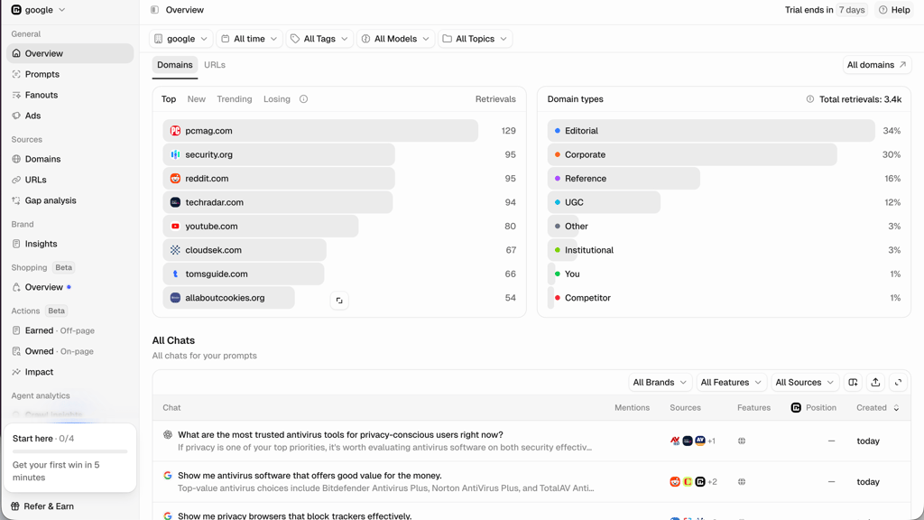Click the reddit.com favicon icon

tap(175, 179)
